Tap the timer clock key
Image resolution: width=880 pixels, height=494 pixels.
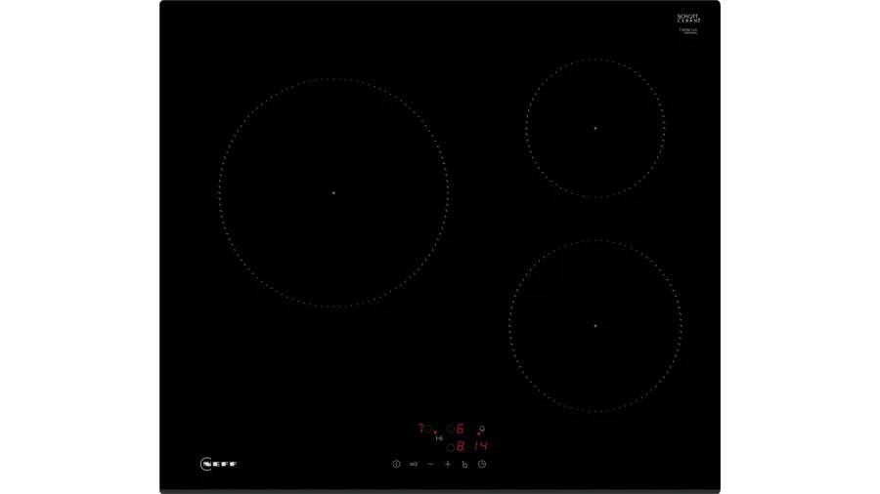482,465
